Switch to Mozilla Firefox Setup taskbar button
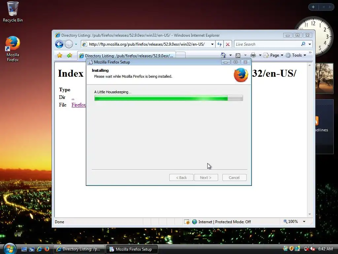The height and width of the screenshot is (254, 338). (132, 249)
